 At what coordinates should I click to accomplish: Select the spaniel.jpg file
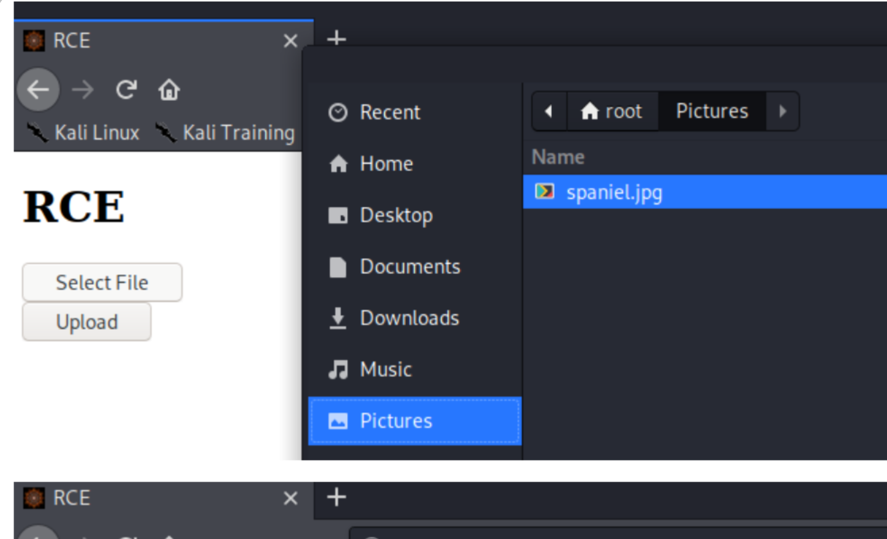pyautogui.click(x=705, y=192)
